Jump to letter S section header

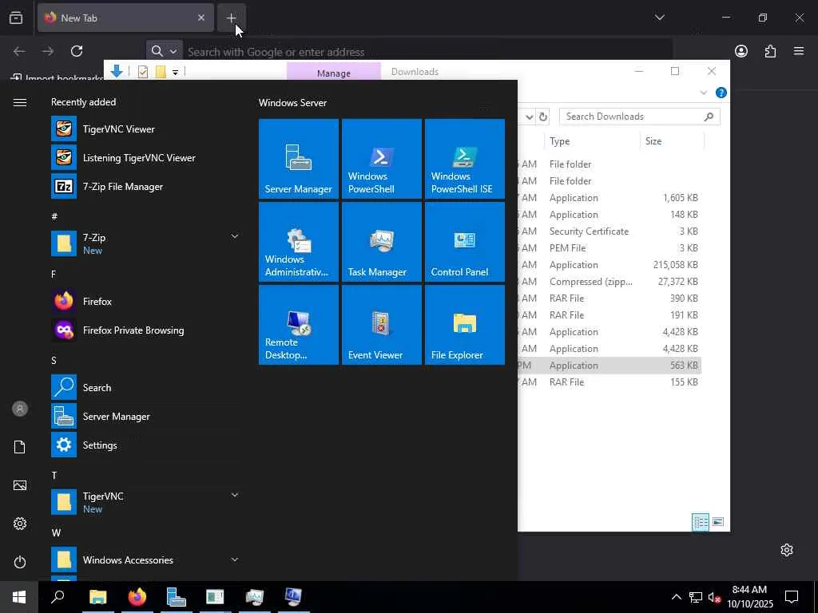[x=54, y=360]
